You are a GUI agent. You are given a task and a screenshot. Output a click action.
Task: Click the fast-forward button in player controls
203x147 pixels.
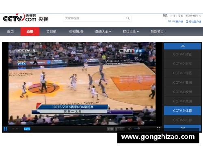tap(17, 129)
